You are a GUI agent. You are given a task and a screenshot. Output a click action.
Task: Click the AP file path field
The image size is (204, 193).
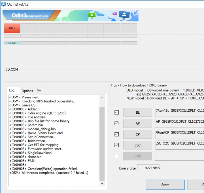(180, 123)
